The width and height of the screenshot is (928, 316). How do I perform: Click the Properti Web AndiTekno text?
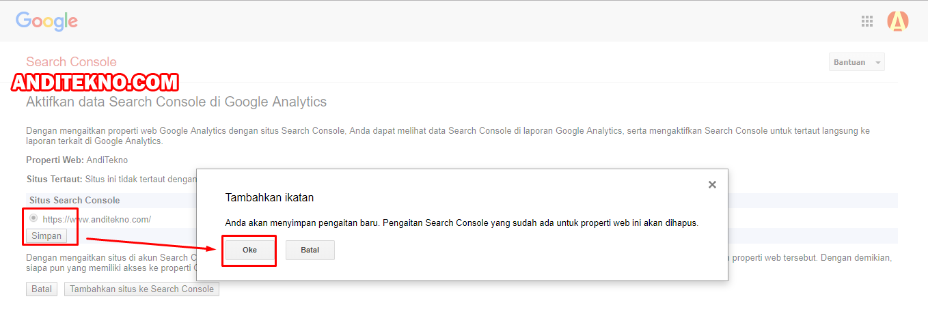tap(77, 160)
